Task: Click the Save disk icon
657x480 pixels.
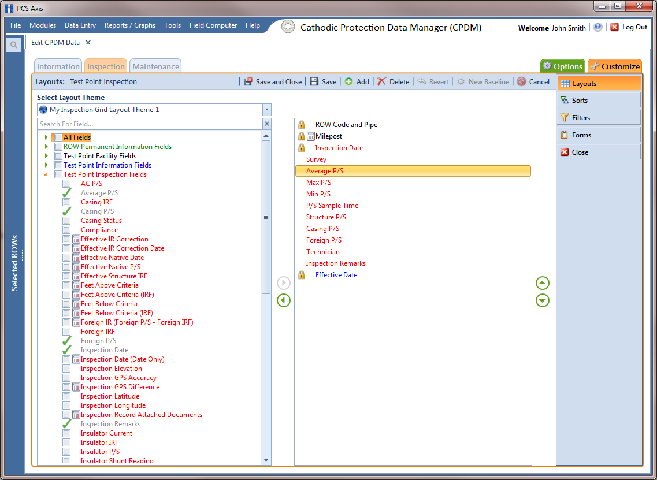Action: pyautogui.click(x=314, y=81)
